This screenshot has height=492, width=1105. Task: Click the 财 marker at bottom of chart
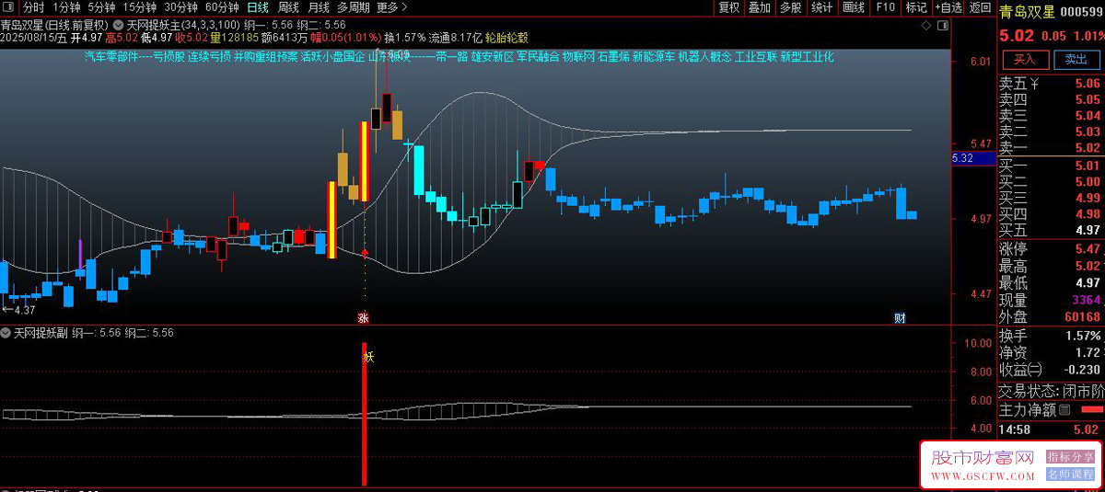coord(900,318)
